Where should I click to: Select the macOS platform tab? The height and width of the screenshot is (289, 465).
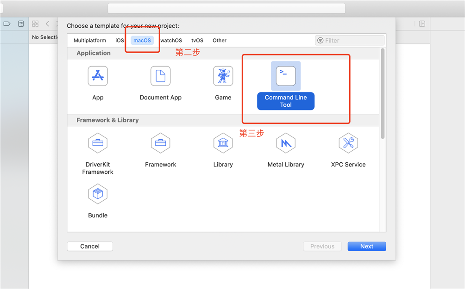[142, 41]
